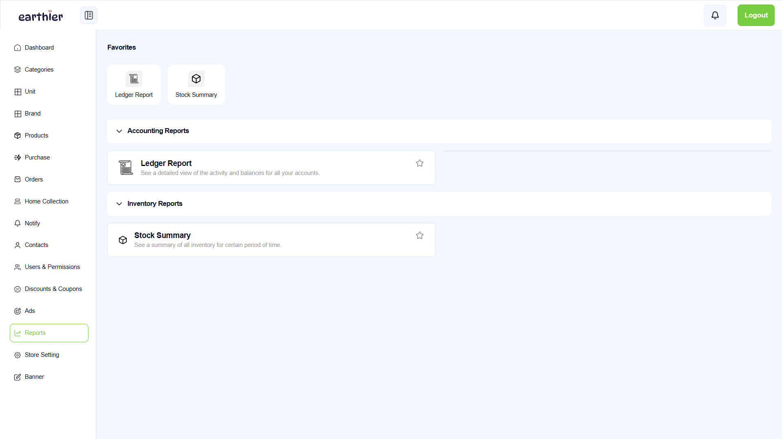The width and height of the screenshot is (782, 439).
Task: Click the notification bell in the header
Action: point(715,15)
